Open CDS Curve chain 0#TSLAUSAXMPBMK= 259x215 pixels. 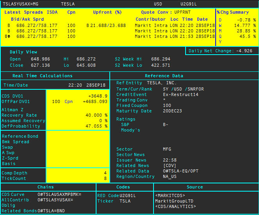click(59, 194)
